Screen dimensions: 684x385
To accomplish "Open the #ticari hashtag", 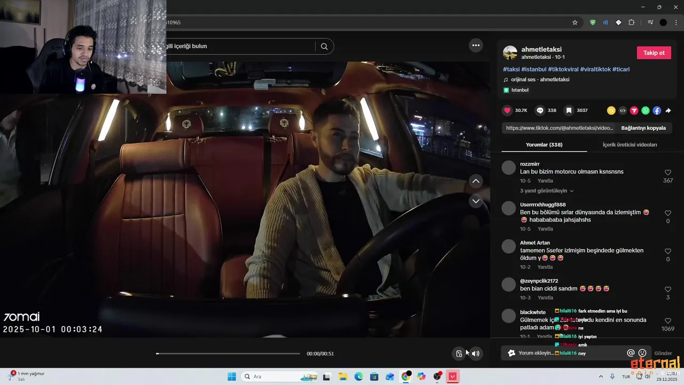I will [x=621, y=70].
